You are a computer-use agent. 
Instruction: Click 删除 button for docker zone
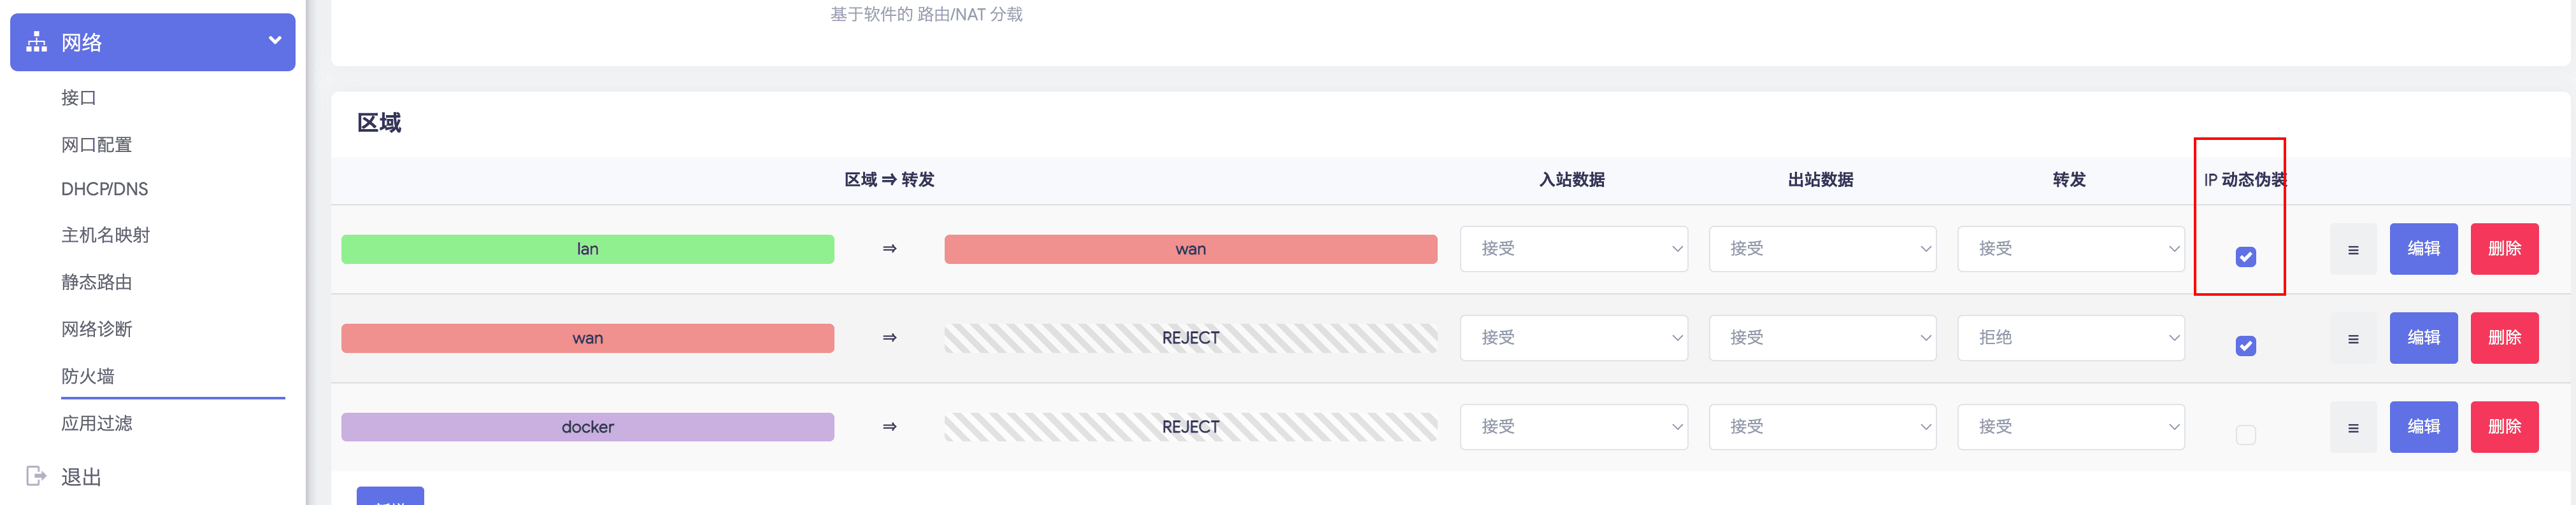[2503, 426]
